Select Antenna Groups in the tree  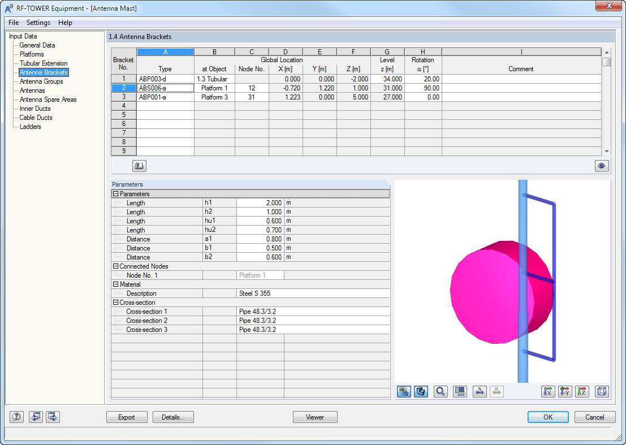41,81
